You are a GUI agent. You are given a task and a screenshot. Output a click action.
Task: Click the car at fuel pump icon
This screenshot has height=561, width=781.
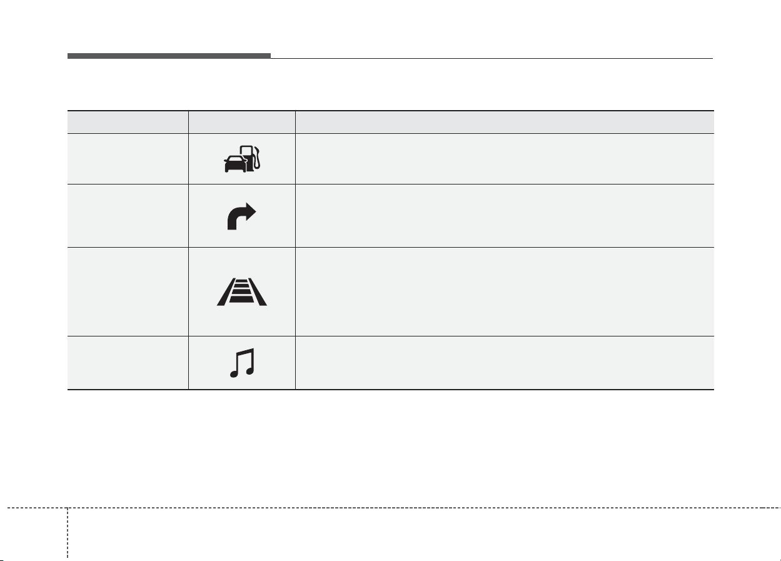(241, 159)
